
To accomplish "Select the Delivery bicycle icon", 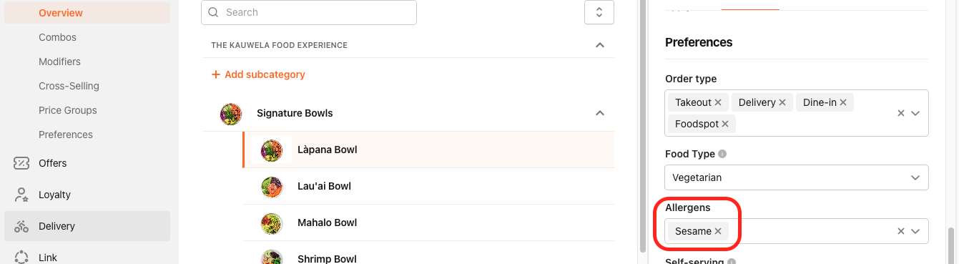I will click(21, 226).
